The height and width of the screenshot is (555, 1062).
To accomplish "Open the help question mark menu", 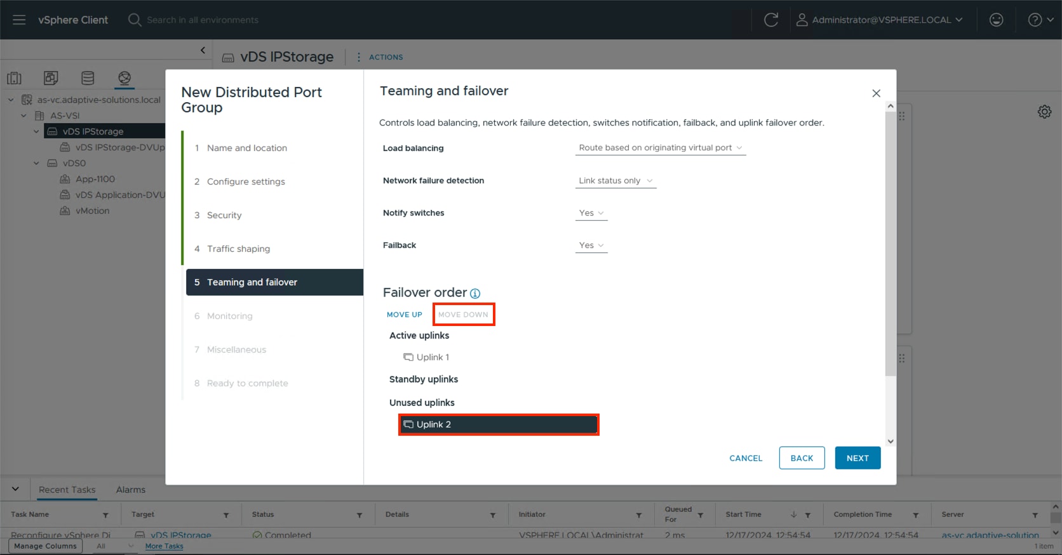I will pos(1040,20).
